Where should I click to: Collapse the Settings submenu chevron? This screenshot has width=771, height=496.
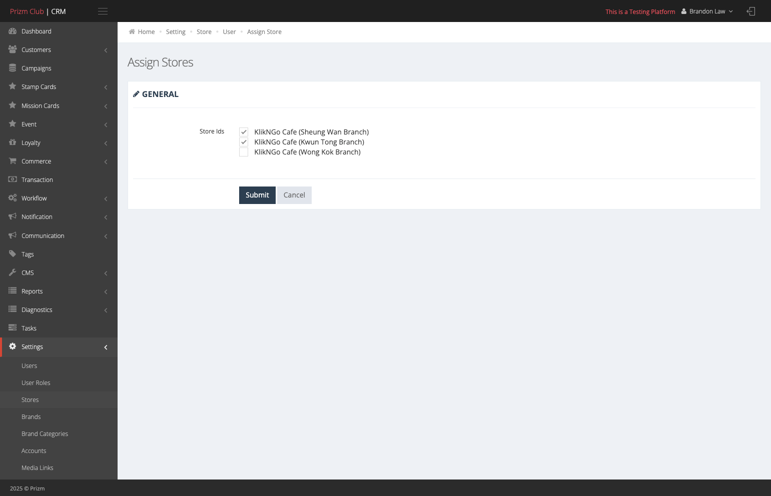pos(106,347)
